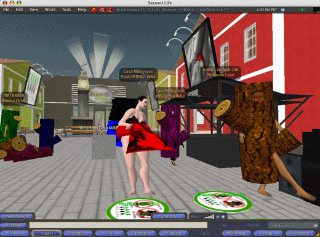The width and height of the screenshot is (320, 237).
Task: Adjust the Music volume slider
Action: [x=209, y=217]
